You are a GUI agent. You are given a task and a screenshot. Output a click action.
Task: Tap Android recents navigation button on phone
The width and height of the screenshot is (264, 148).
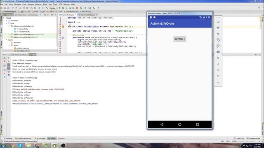198,124
